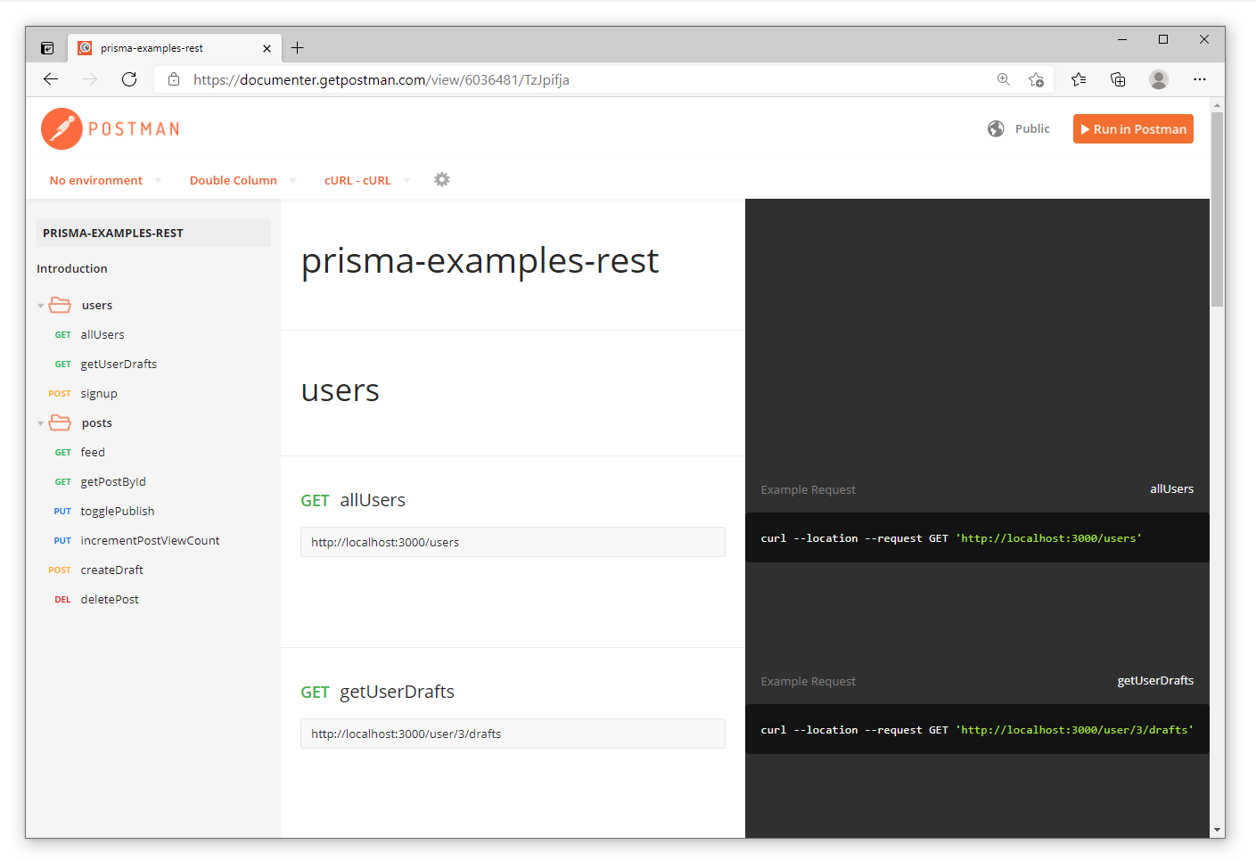Open the Introduction link in sidebar
Image resolution: width=1256 pixels, height=861 pixels.
(72, 268)
